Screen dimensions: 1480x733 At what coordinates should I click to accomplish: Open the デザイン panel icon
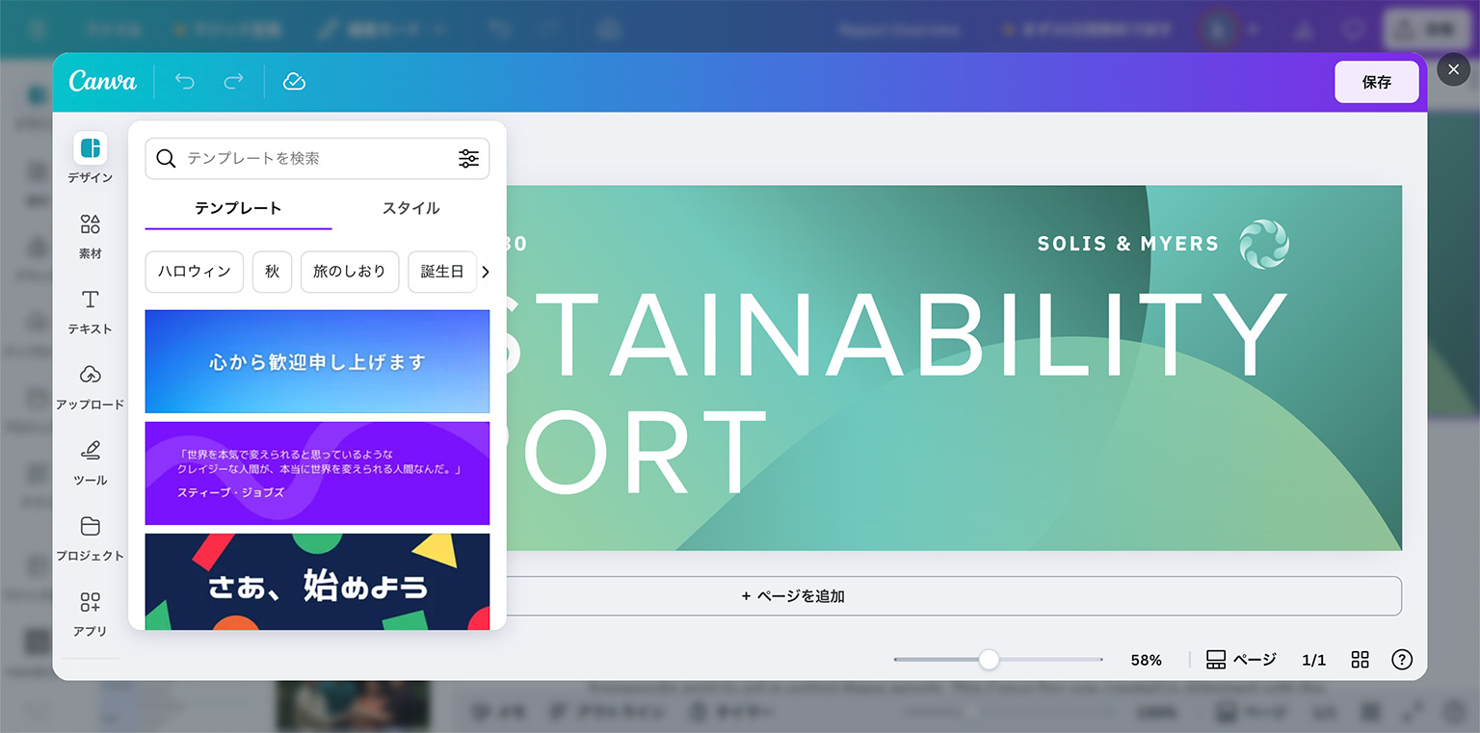(x=91, y=148)
